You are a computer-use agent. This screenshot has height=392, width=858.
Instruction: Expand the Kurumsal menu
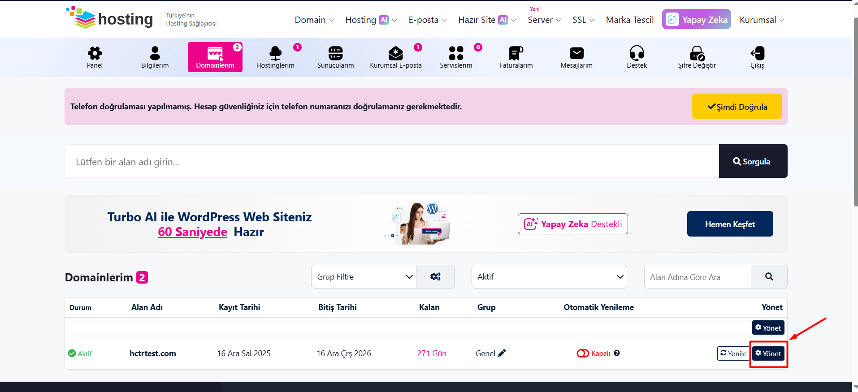pyautogui.click(x=762, y=20)
